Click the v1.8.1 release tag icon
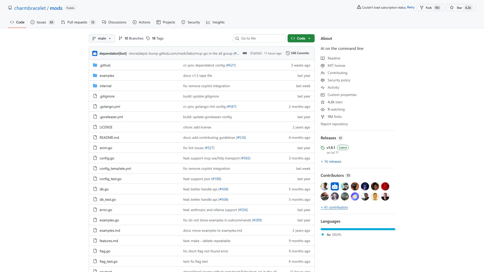 323,148
